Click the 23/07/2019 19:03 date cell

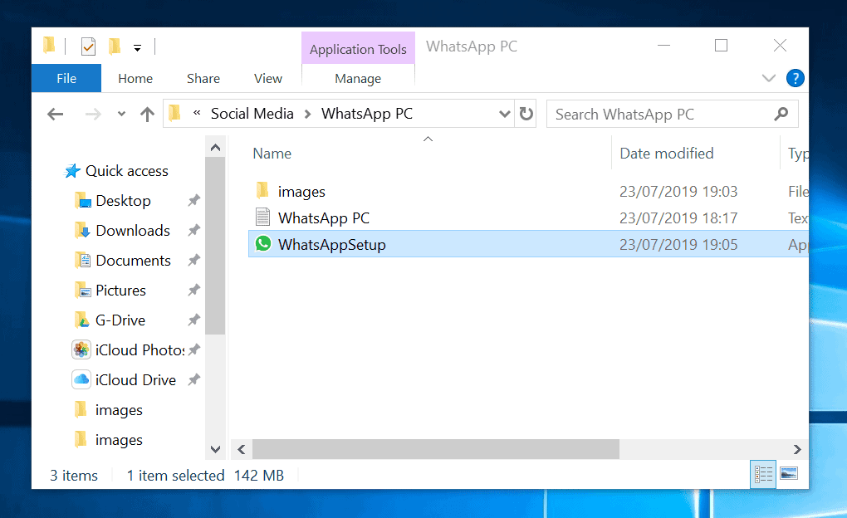tap(678, 192)
